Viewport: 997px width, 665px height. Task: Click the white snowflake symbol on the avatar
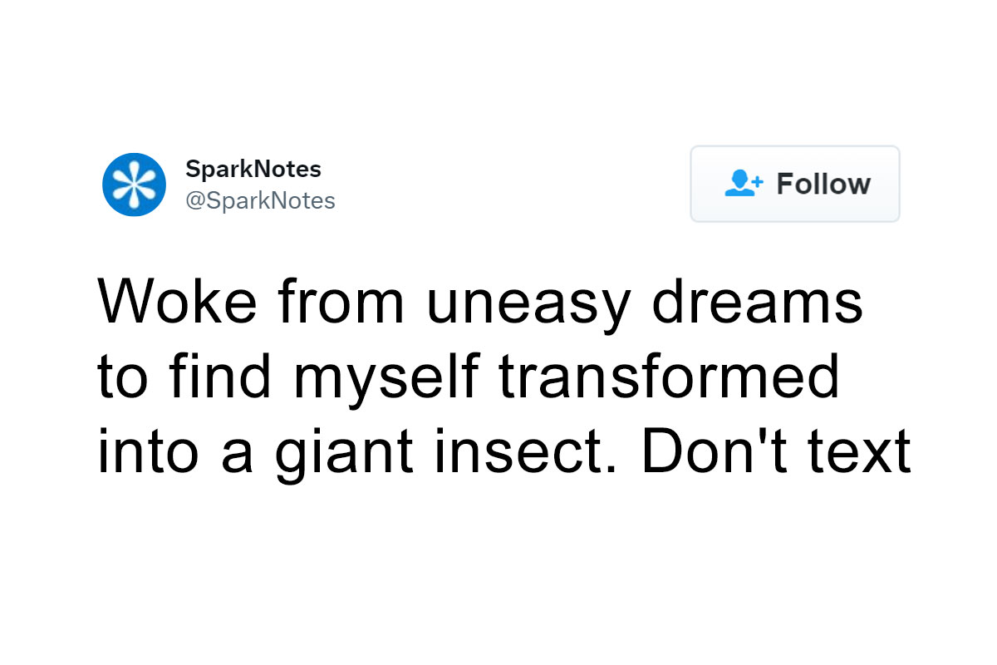134,185
